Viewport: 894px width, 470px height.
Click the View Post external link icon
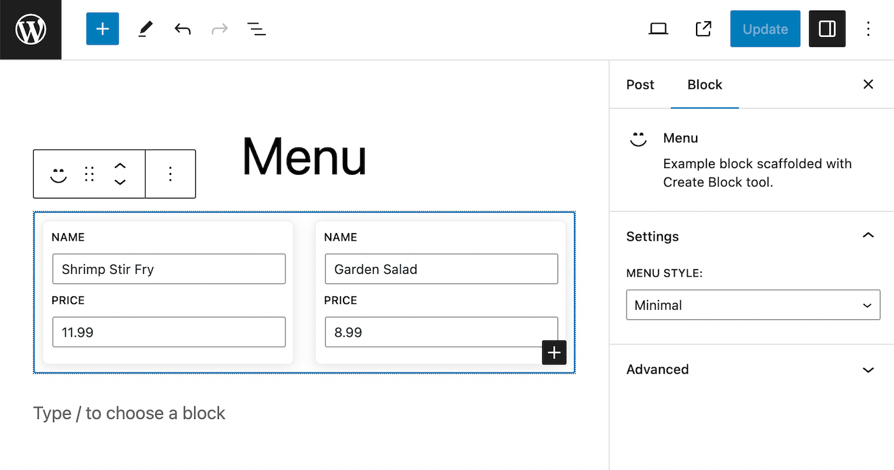click(703, 29)
